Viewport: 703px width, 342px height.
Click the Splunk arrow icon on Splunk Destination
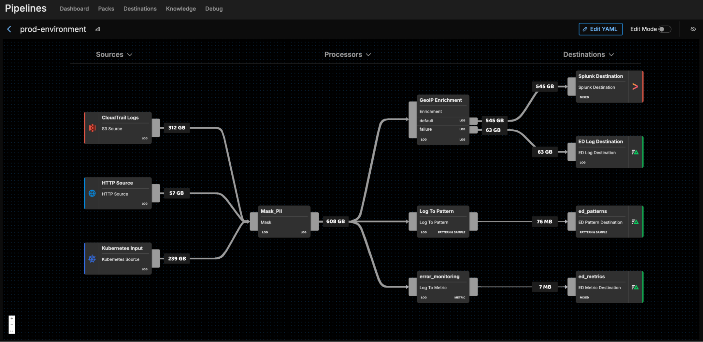coord(635,86)
